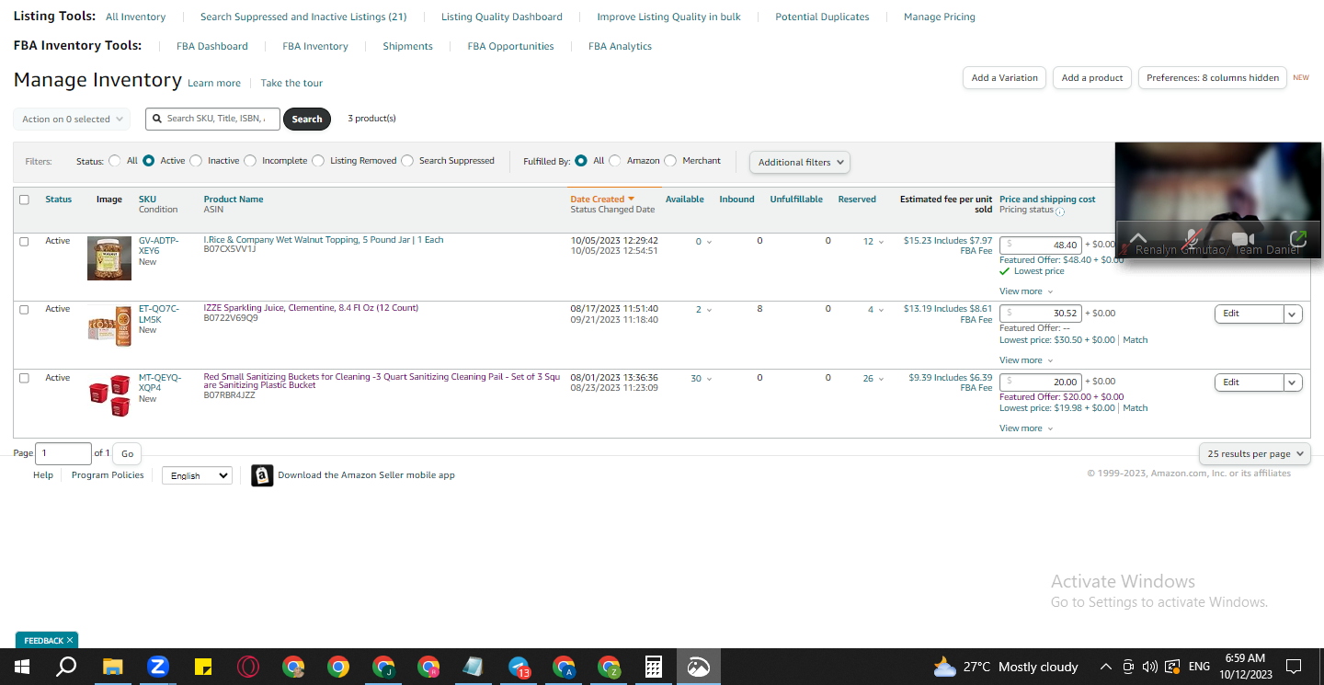Select the 'Incomplete' status radio button
Screen dimensions: 1324x685
[250, 161]
